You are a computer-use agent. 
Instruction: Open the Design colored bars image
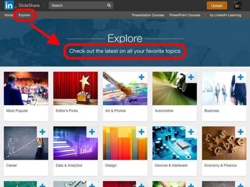coord(125,143)
